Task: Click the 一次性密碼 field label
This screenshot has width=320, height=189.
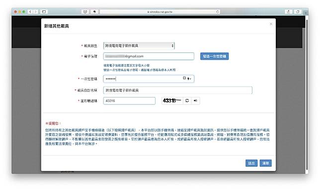Action: (x=88, y=79)
